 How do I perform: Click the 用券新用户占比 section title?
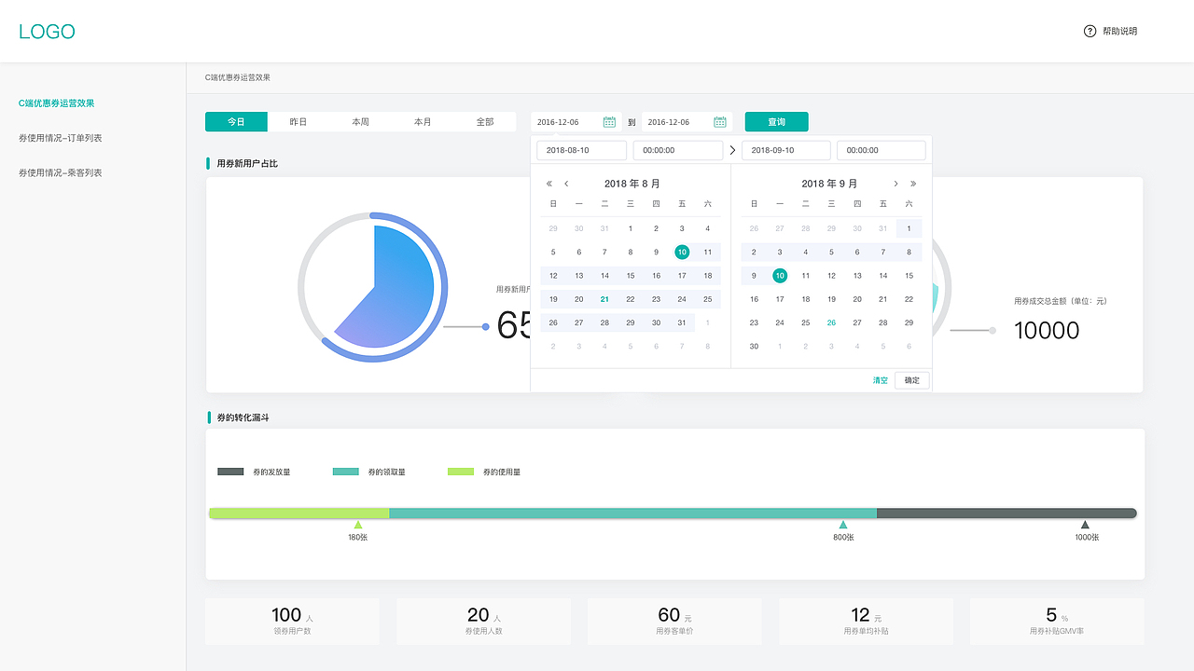pos(247,163)
